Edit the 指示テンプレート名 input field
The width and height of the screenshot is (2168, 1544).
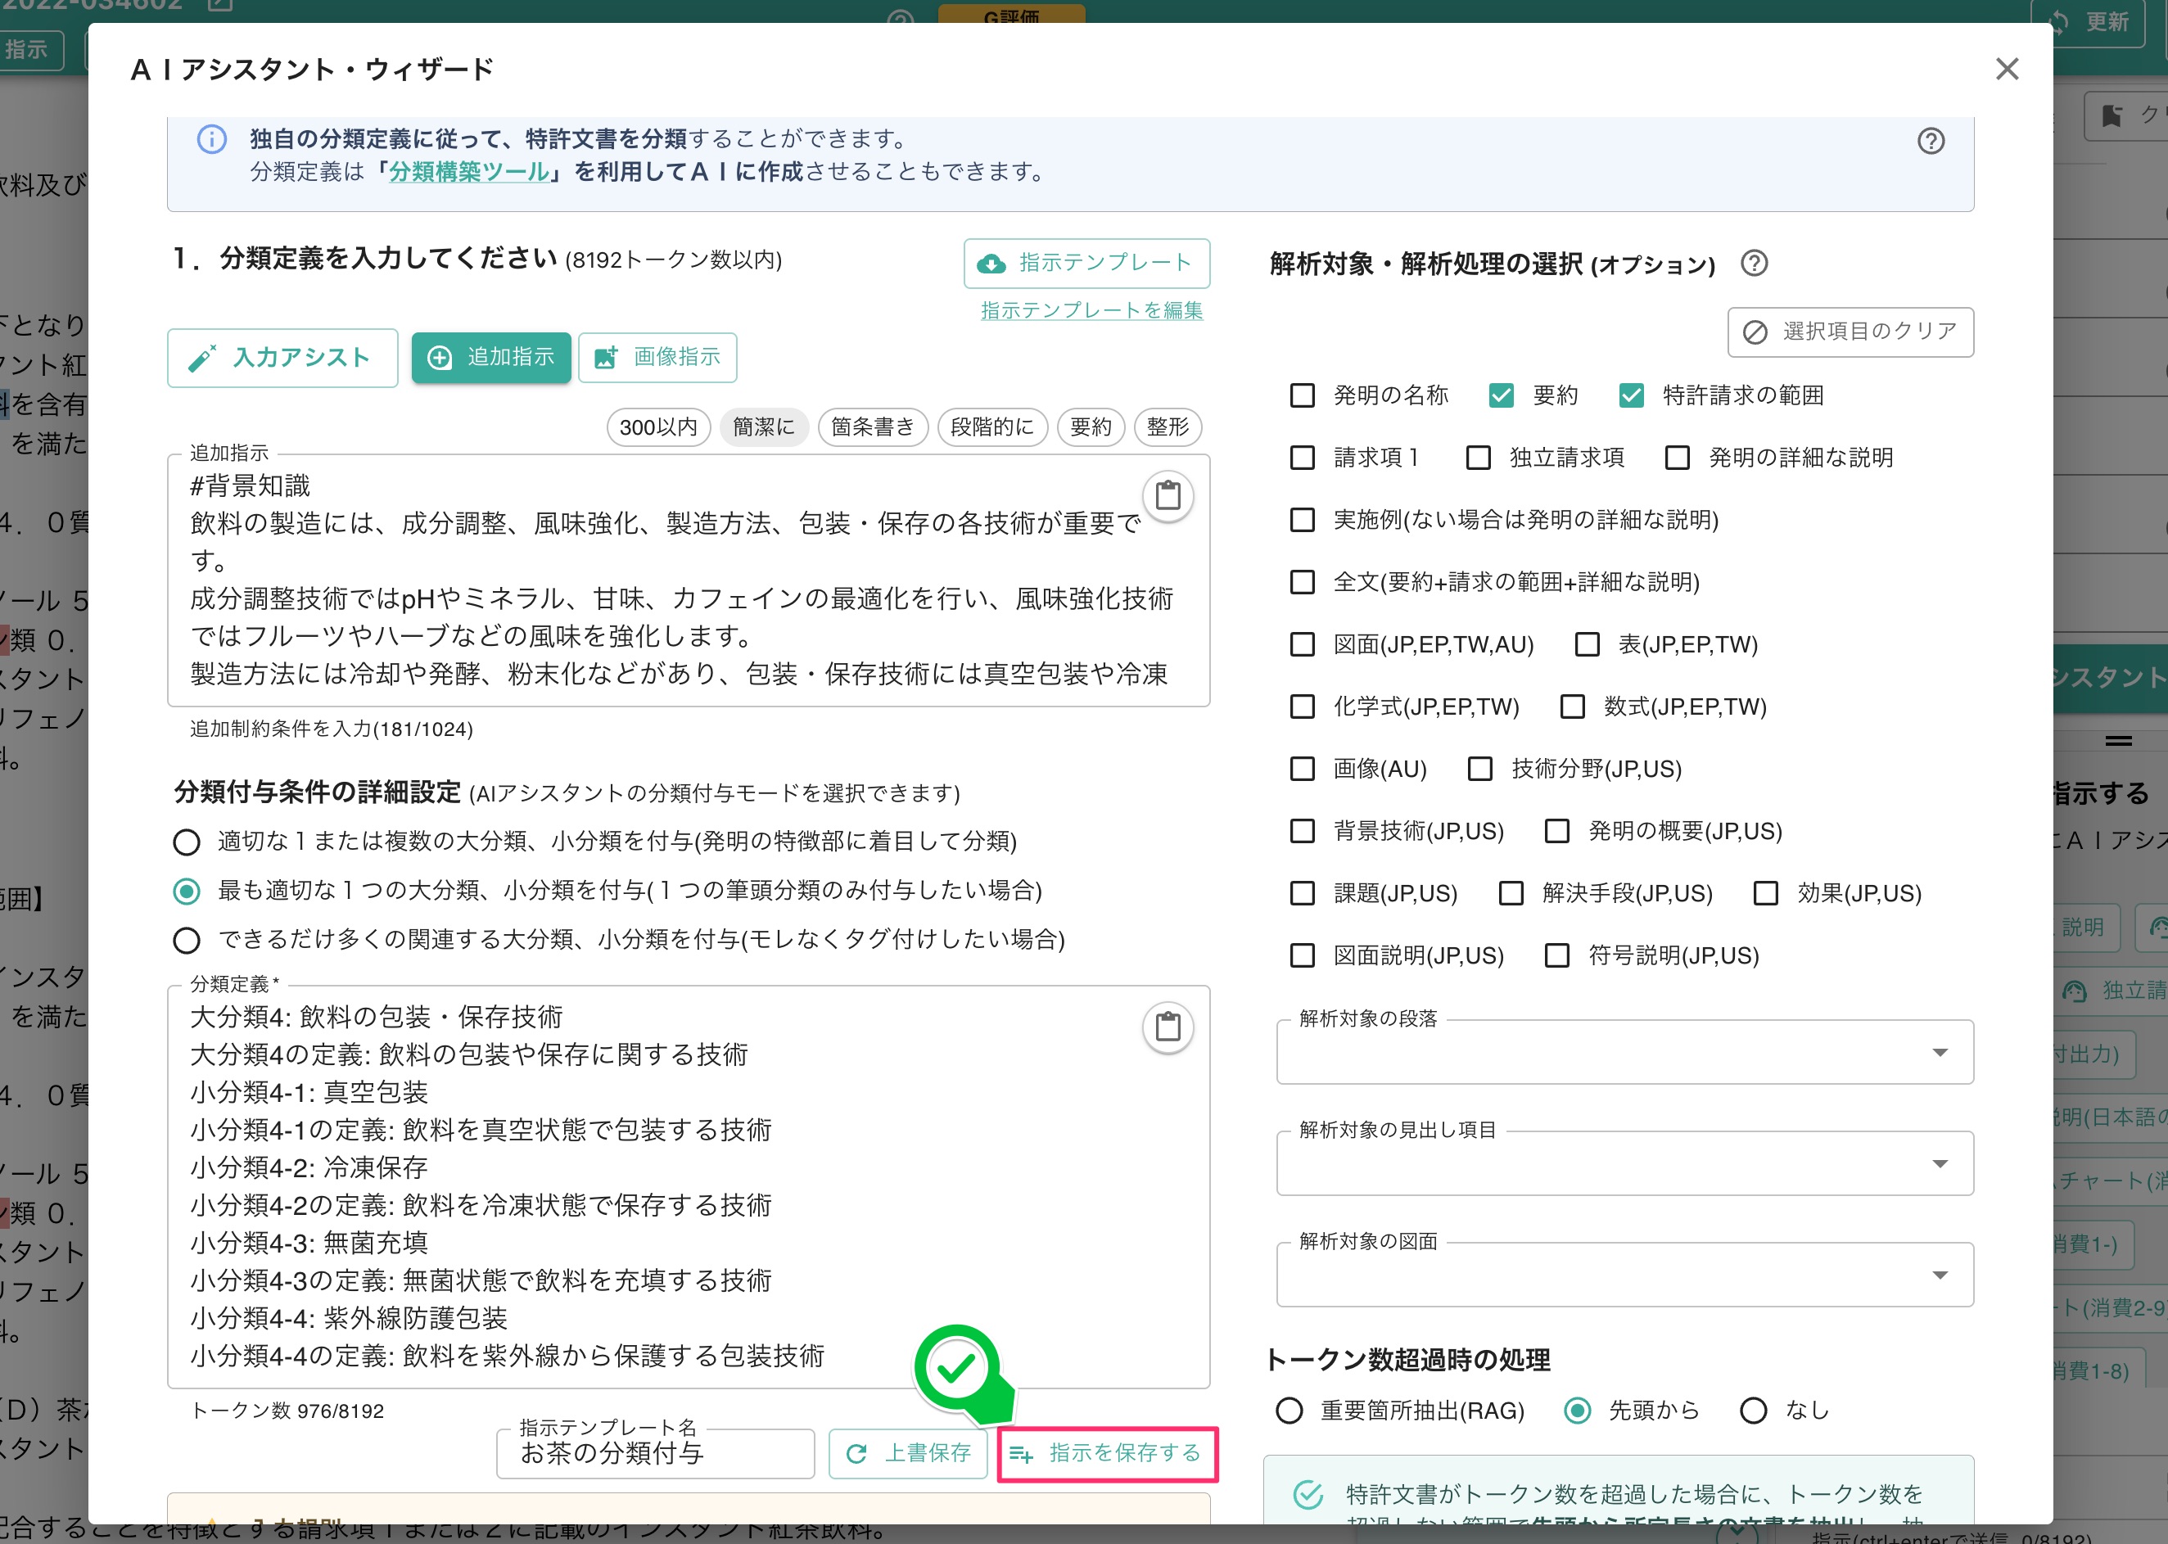point(655,1454)
